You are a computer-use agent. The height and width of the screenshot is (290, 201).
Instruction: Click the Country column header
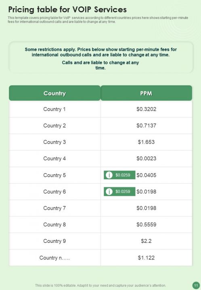click(x=54, y=93)
